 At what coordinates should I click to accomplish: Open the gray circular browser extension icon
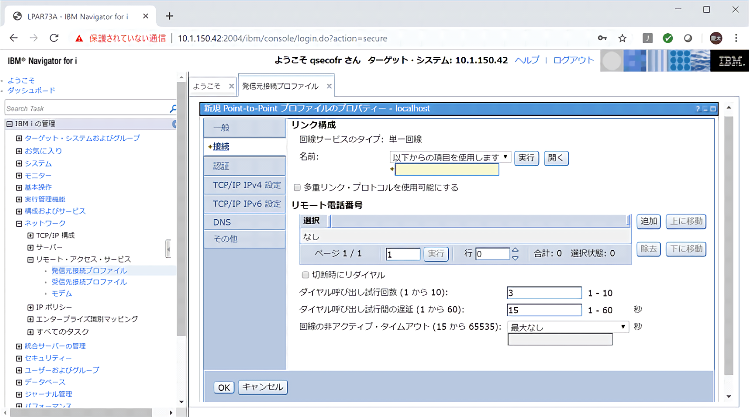point(688,38)
